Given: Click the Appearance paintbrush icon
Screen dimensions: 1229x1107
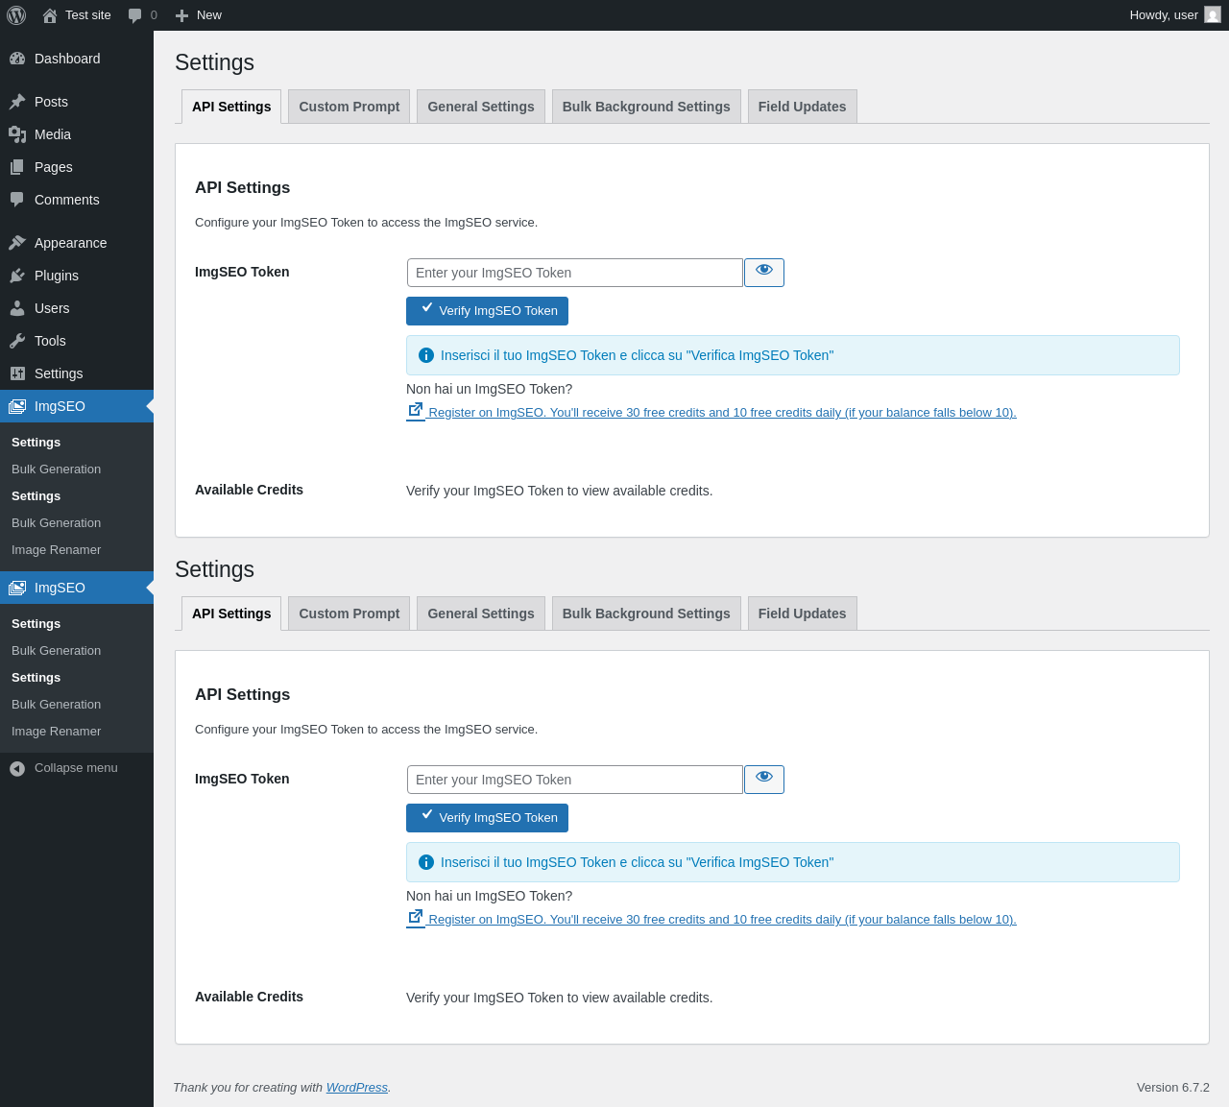Looking at the screenshot, I should click(17, 243).
